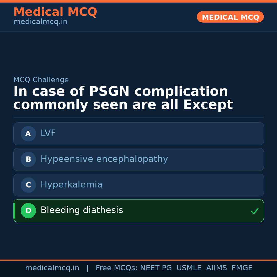Image resolution: width=277 pixels, height=277 pixels.
Task: Select the Bleeding diathesis answer text
Action: point(82,210)
